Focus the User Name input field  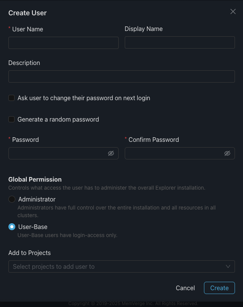coord(64,43)
